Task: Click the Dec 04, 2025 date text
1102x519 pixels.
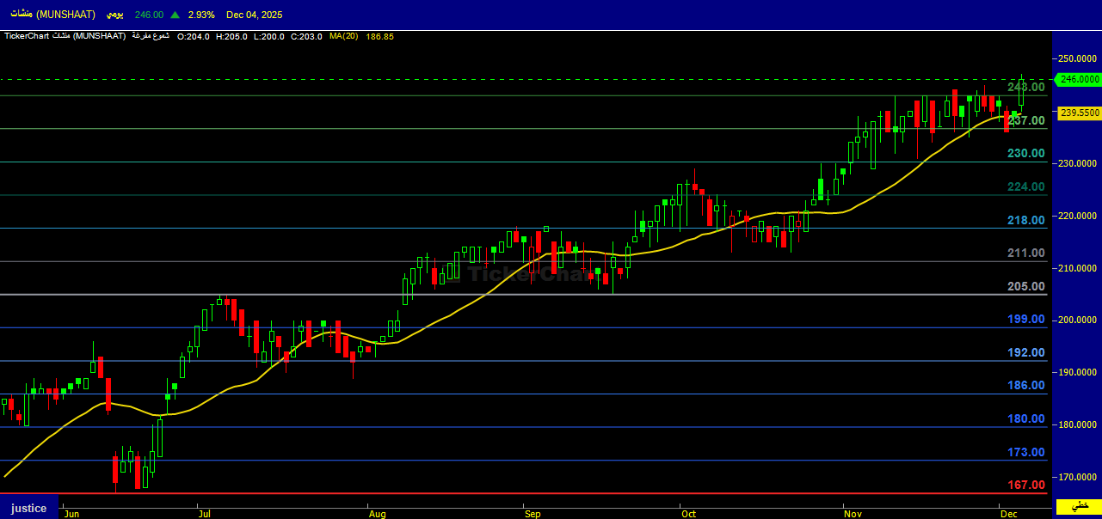Action: tap(254, 15)
